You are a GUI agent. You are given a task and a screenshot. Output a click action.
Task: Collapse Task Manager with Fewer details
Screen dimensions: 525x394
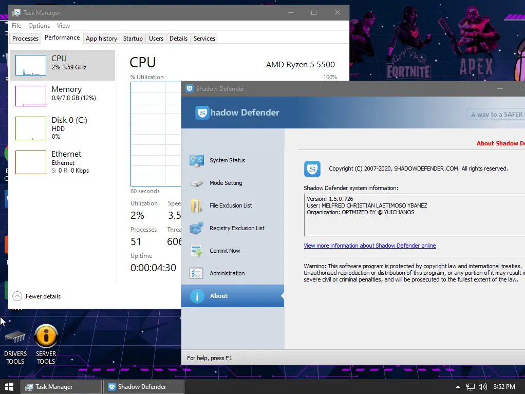click(36, 296)
